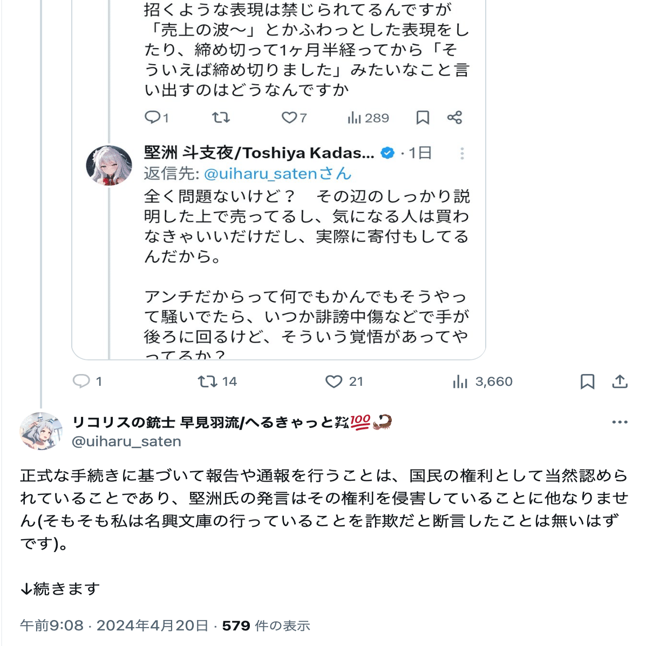
Task: Open more menu for the main tweet
Action: 620,422
